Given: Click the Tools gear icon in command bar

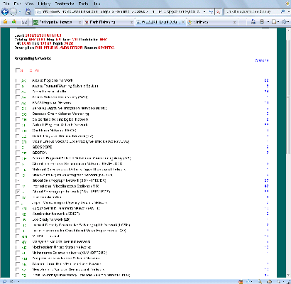Looking at the screenshot, I should click(284, 22).
